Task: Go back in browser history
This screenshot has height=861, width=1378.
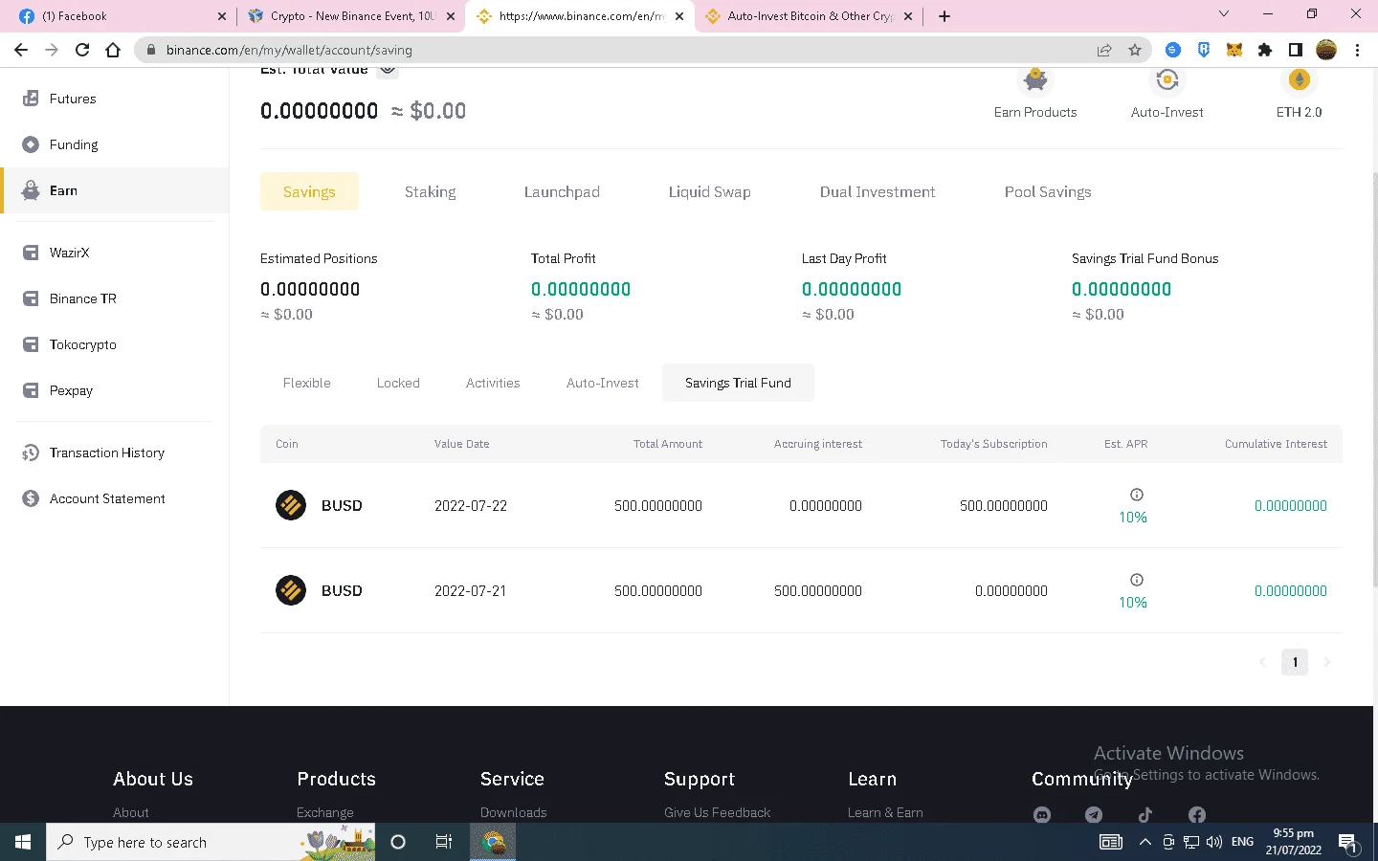Action: coord(21,50)
